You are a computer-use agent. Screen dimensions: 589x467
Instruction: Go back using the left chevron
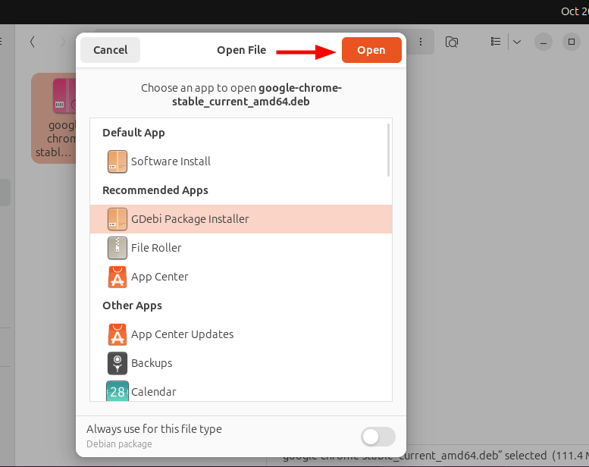[32, 42]
